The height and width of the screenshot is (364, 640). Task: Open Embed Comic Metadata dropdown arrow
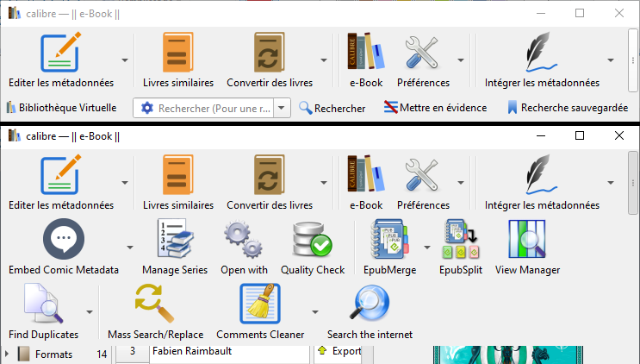coord(130,248)
